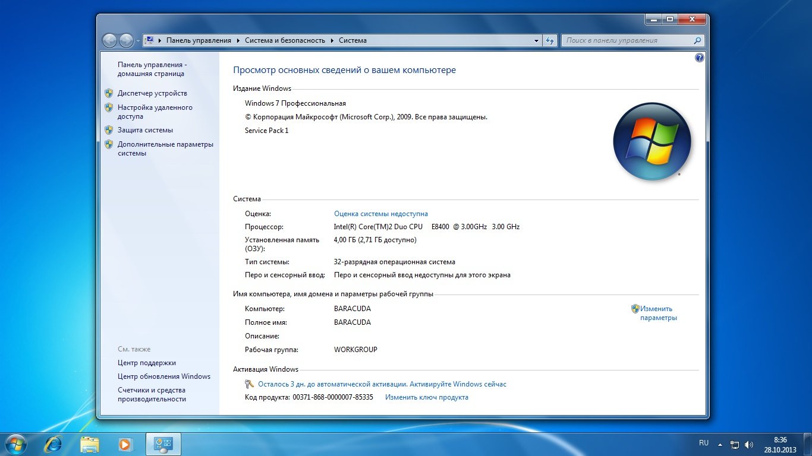Click the volume speaker tray icon
This screenshot has height=456, width=812.
(749, 444)
